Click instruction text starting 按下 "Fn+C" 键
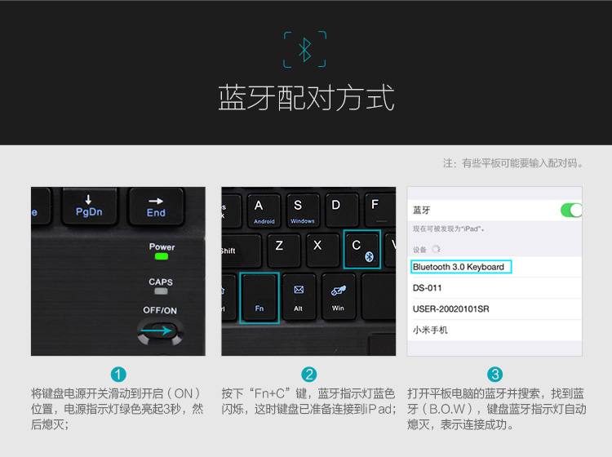Screen dimensions: 612x457 pos(308,401)
